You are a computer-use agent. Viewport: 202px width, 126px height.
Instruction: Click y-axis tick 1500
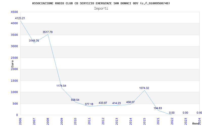point(15,81)
